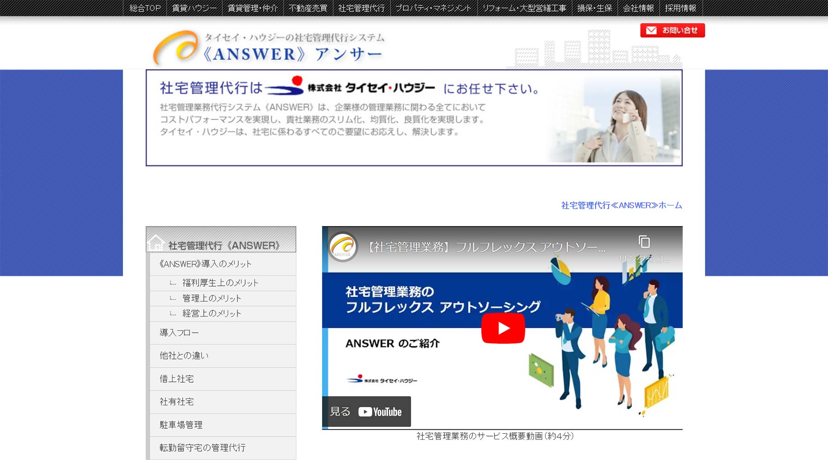Go to the 賃貸管理・仲介 menu item

[253, 8]
